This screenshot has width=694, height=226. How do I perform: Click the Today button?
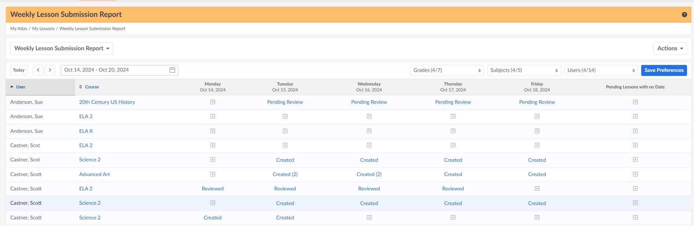point(19,70)
